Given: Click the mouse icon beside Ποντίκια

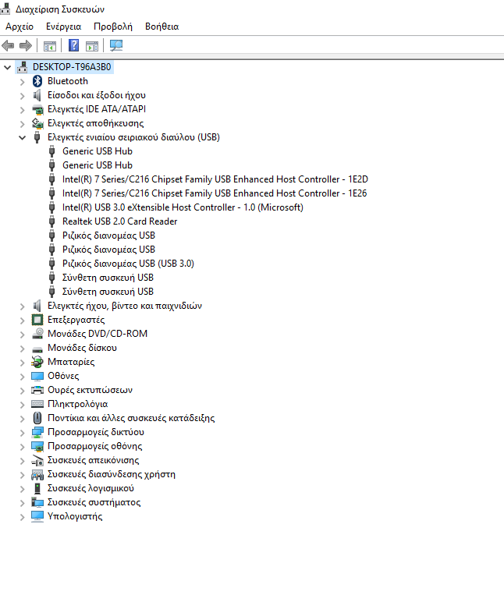Looking at the screenshot, I should [x=37, y=418].
